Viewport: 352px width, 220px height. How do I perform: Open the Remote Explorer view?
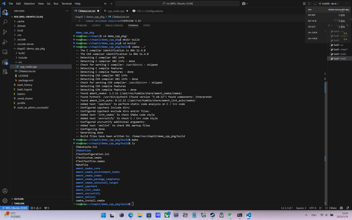click(5, 52)
